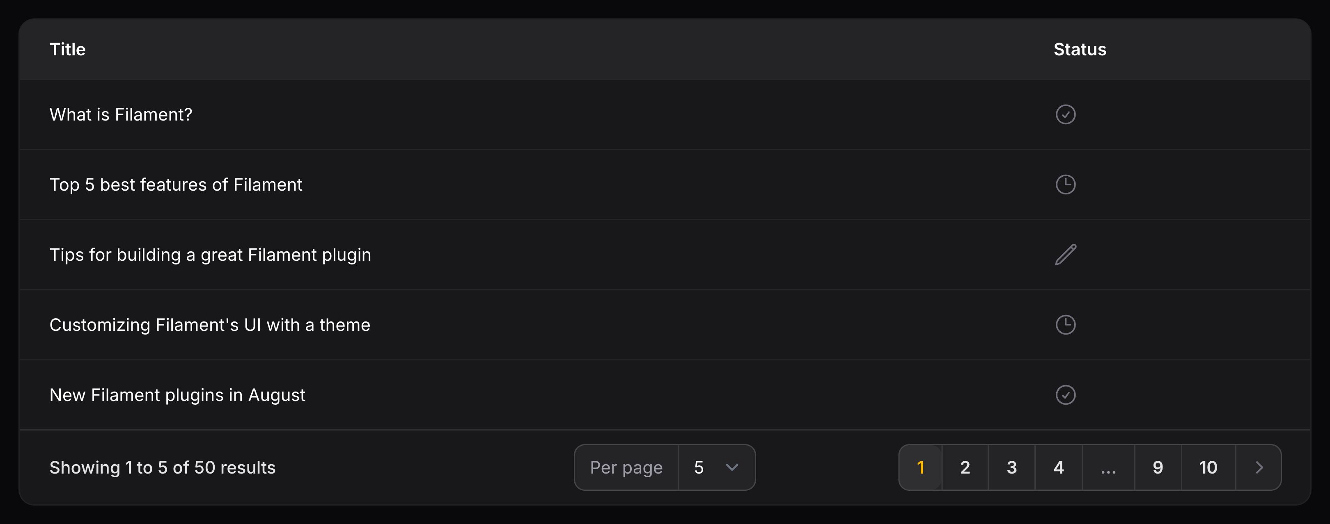This screenshot has height=524, width=1330.
Task: Sort the table by the Status column
Action: click(x=1080, y=49)
